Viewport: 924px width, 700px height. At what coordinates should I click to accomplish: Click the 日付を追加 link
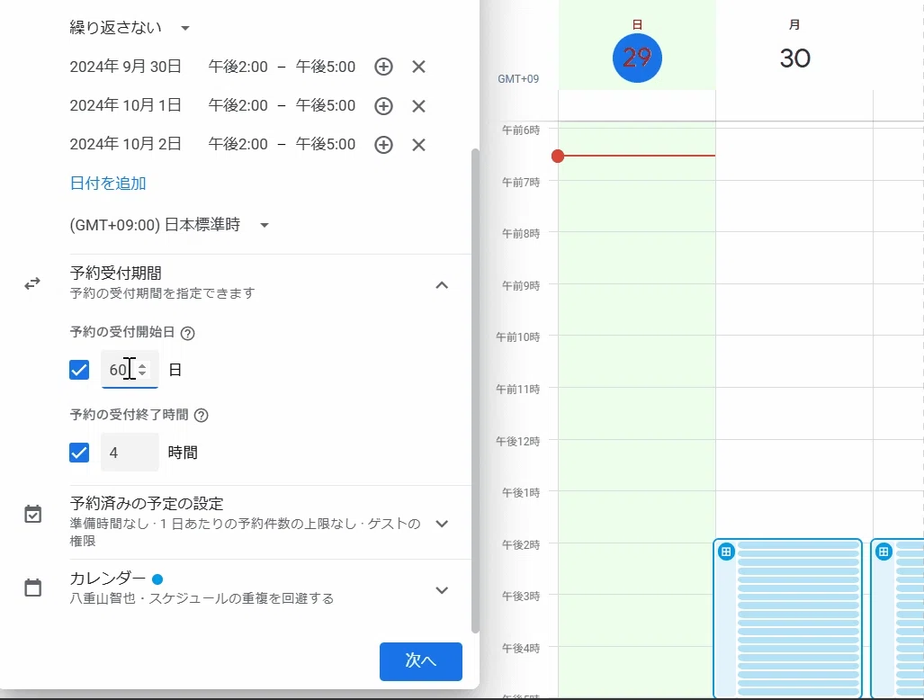click(x=108, y=184)
